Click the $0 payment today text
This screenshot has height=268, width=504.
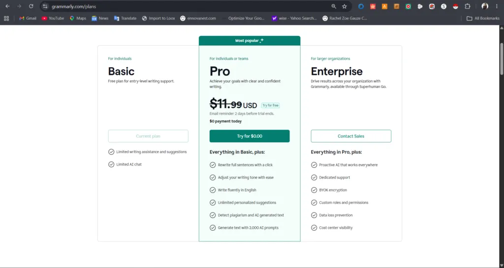(225, 121)
